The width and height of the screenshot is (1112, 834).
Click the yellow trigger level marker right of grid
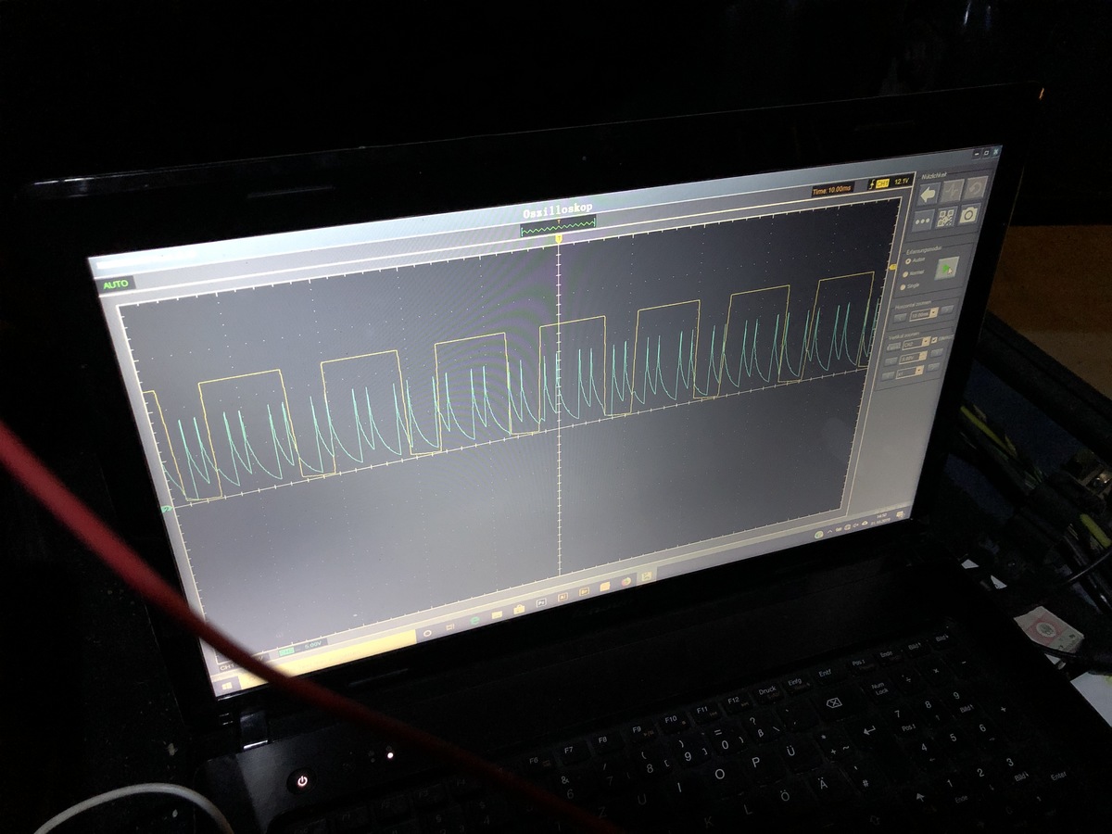pos(891,268)
